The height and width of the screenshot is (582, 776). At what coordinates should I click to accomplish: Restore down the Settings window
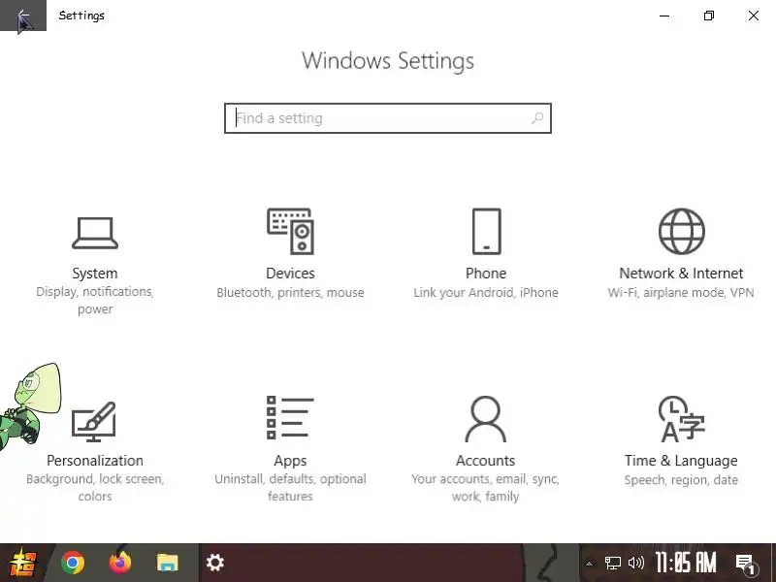tap(709, 16)
